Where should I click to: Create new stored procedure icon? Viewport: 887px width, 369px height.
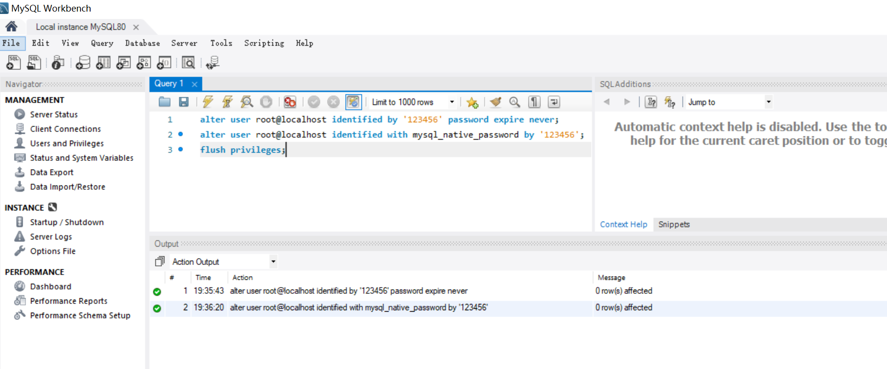[144, 62]
